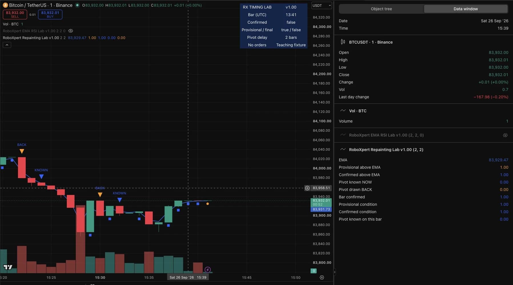
Task: Click line icon beside RoboXpert EMA RSI Lab
Action: tap(343, 135)
